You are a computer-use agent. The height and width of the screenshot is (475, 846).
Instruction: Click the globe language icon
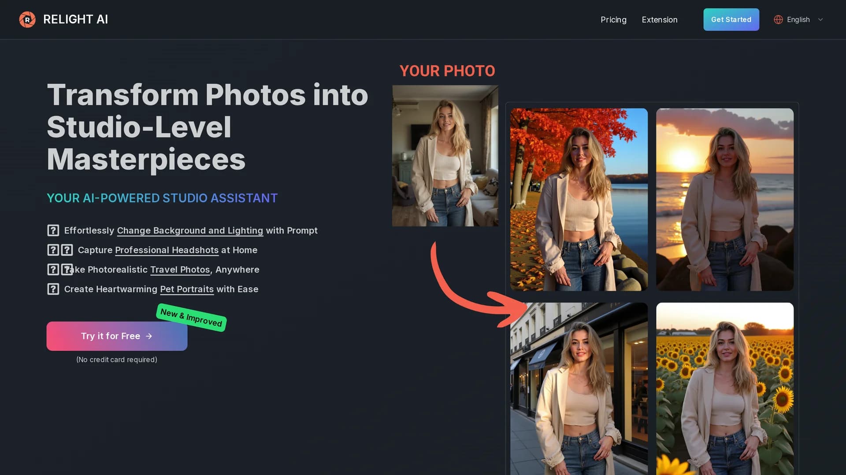pos(779,19)
